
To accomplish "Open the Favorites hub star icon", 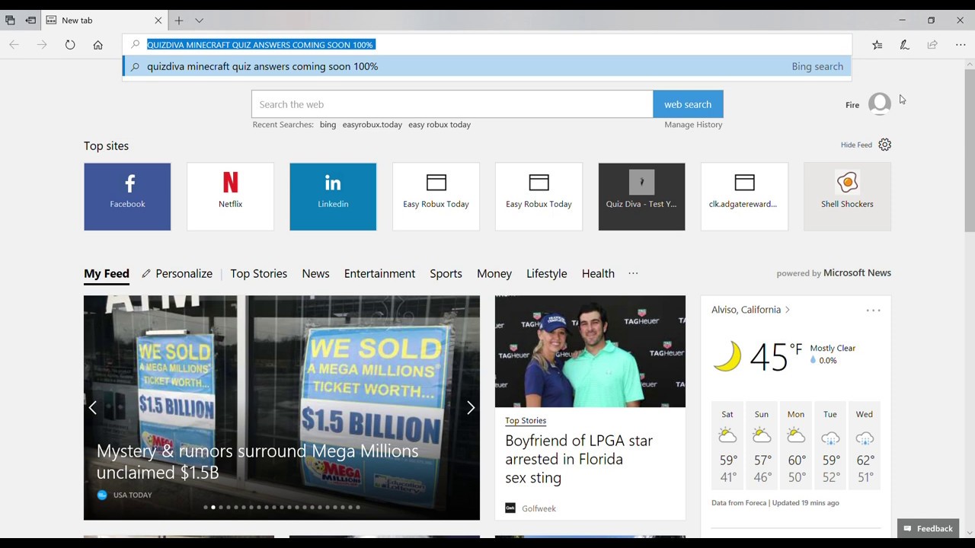I will pos(877,45).
